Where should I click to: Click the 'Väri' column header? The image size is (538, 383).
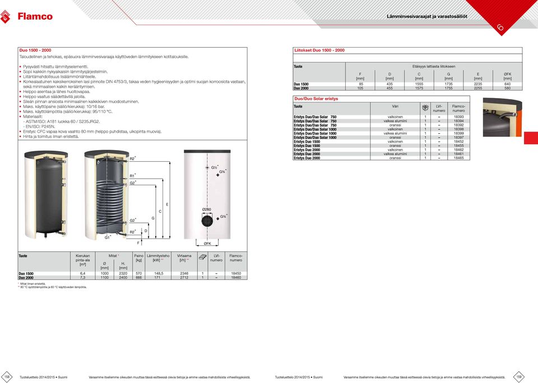pyautogui.click(x=395, y=106)
